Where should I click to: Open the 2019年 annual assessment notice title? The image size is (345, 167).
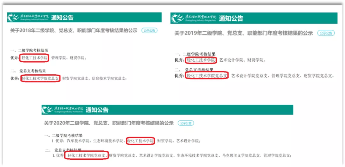(x=243, y=33)
